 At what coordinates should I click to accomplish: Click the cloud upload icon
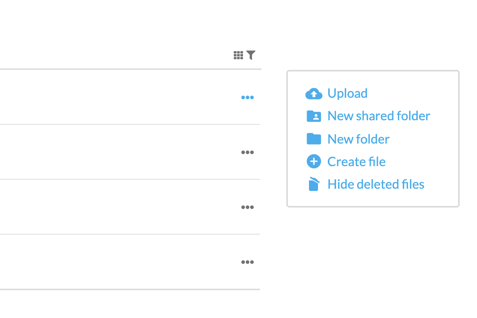tap(314, 94)
